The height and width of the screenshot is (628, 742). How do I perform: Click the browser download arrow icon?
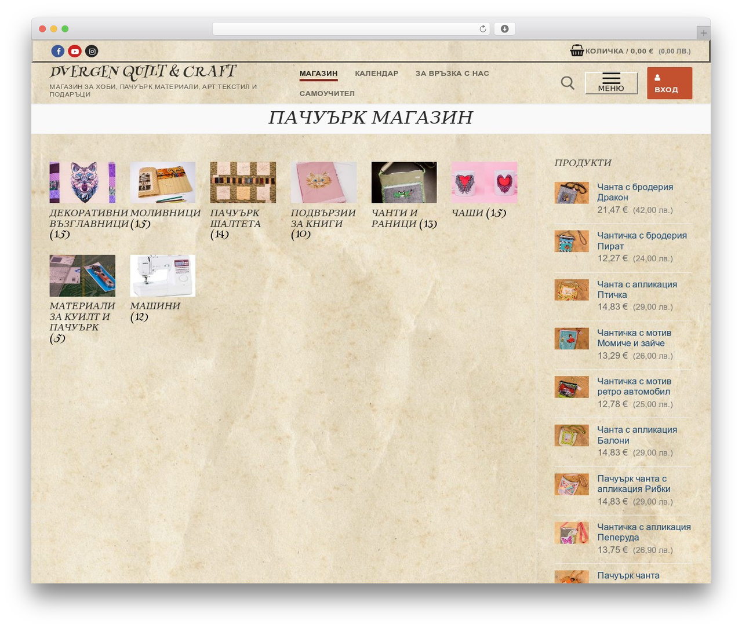(504, 29)
